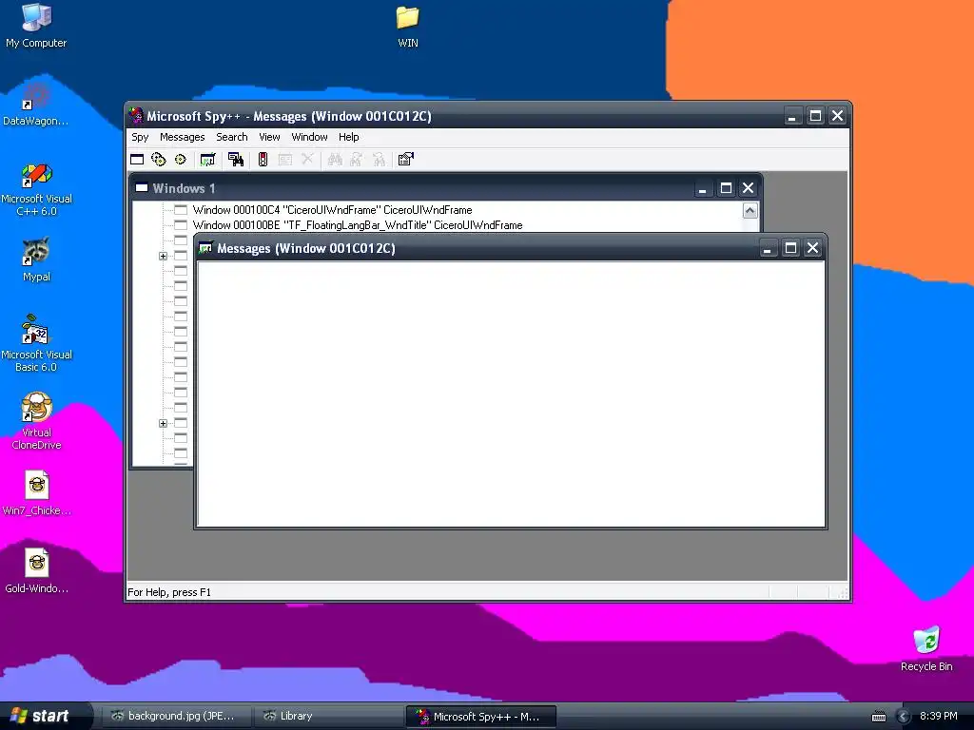Click the Logging Options toolbar icon
The height and width of the screenshot is (730, 974).
285,160
